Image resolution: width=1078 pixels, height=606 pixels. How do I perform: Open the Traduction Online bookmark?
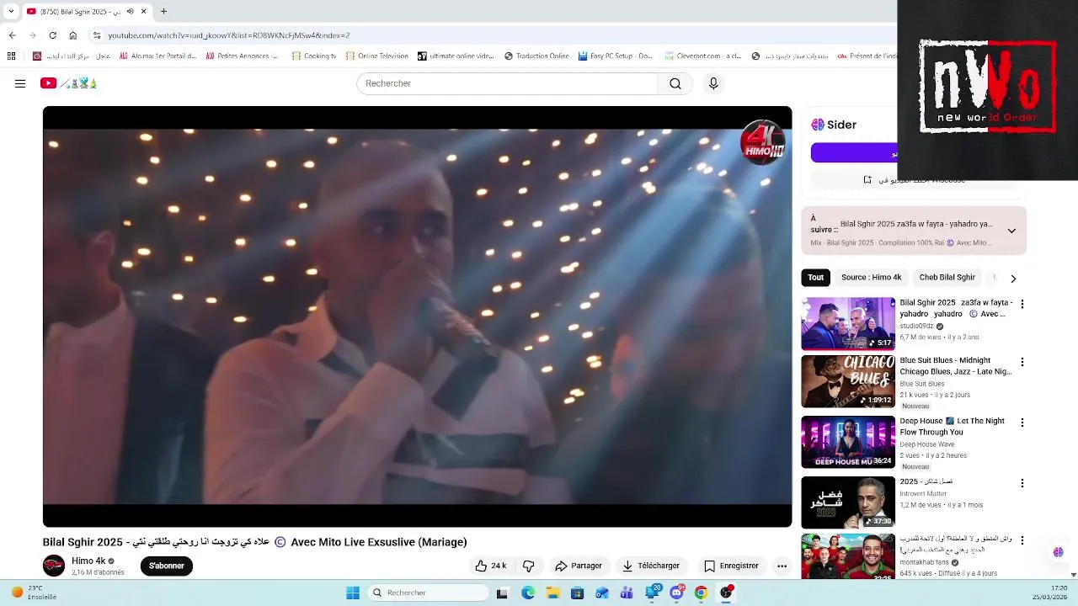536,56
